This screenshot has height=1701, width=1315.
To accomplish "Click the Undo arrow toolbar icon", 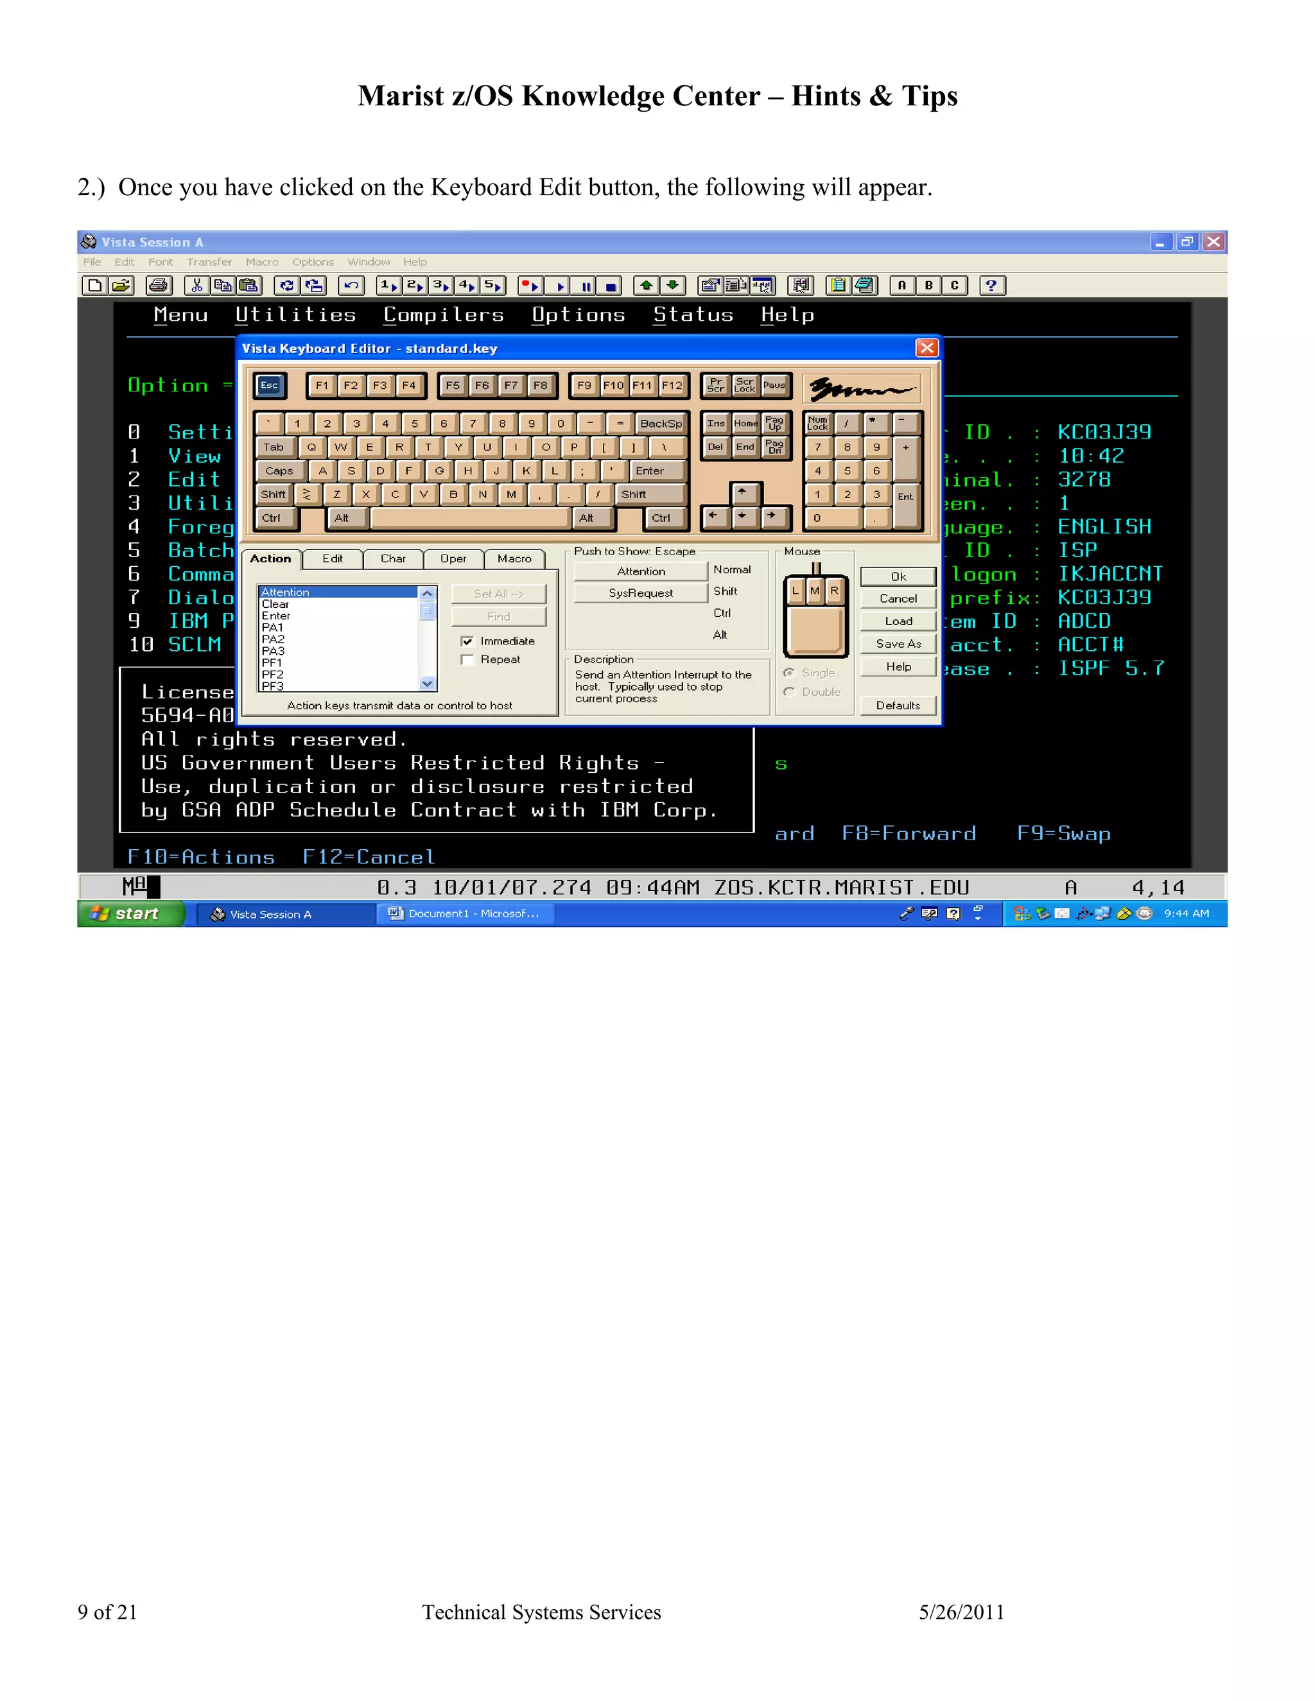I will [x=351, y=286].
